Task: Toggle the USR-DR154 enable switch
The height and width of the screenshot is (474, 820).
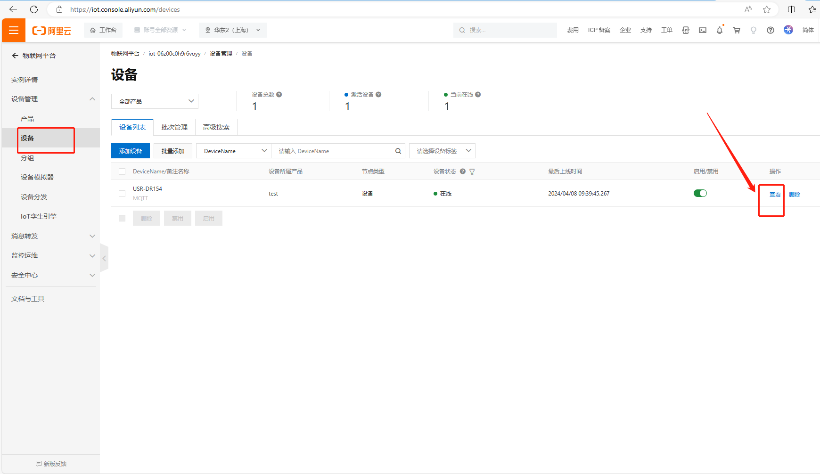Action: click(x=700, y=193)
